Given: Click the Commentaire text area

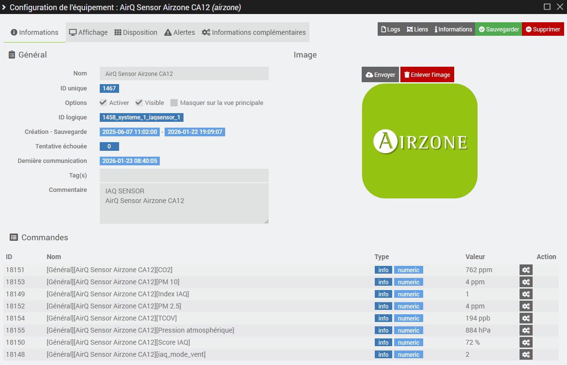Looking at the screenshot, I should pyautogui.click(x=184, y=204).
